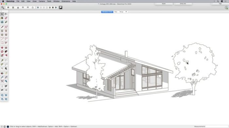Select the Line pencil tool
Image resolution: width=229 pixels, height=128 pixels.
(2, 27)
